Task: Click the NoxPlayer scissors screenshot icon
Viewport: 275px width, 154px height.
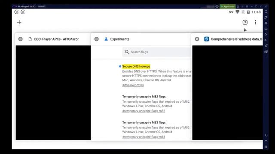Action: tap(266, 23)
